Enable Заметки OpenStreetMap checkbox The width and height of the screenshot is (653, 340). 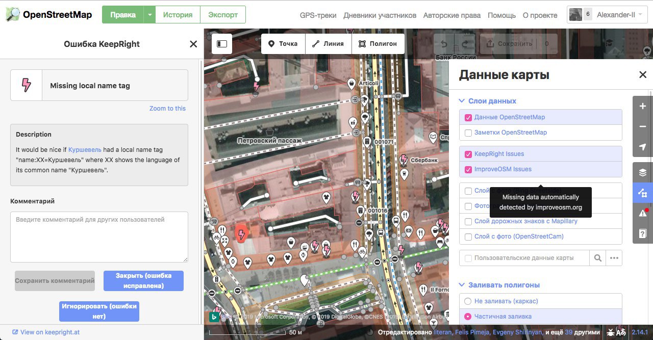click(468, 133)
